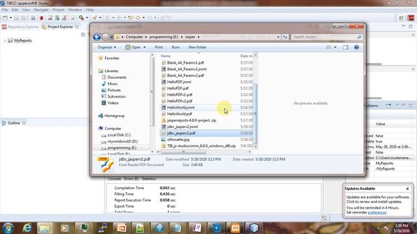417x234 pixels.
Task: Open the Window menu
Action: [75, 10]
